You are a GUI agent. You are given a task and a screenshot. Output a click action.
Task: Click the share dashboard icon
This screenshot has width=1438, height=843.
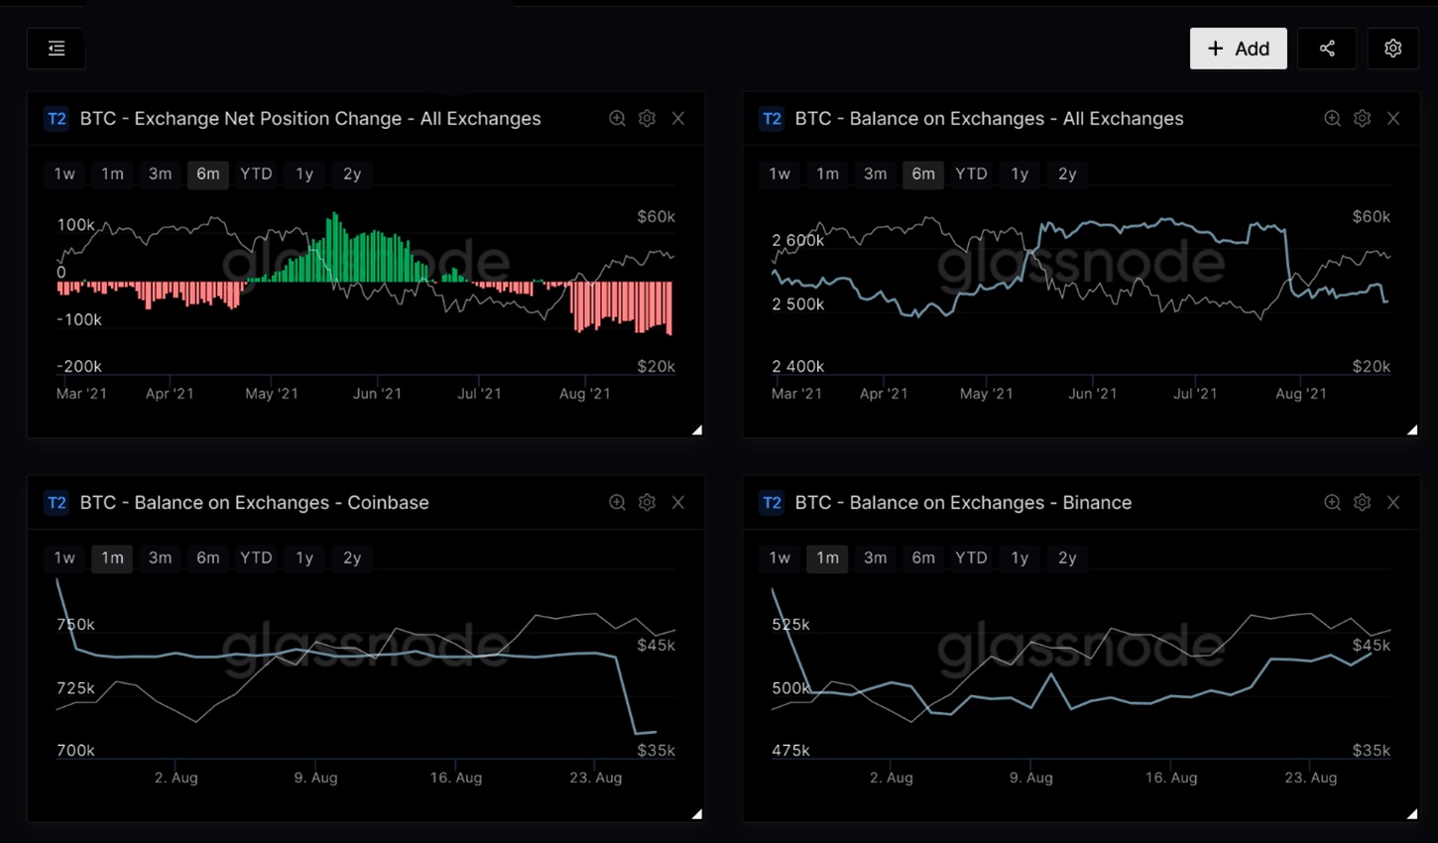click(1327, 49)
